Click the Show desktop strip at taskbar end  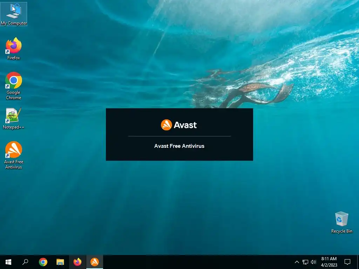[358, 262]
